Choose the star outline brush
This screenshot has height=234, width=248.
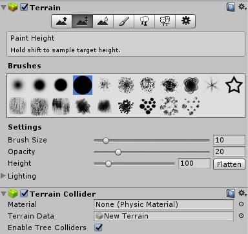234,85
